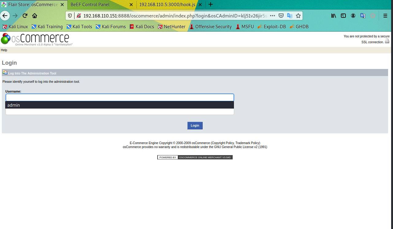Image resolution: width=393 pixels, height=229 pixels.
Task: Close the Flair Store osCommerce tab
Action: pos(63,5)
